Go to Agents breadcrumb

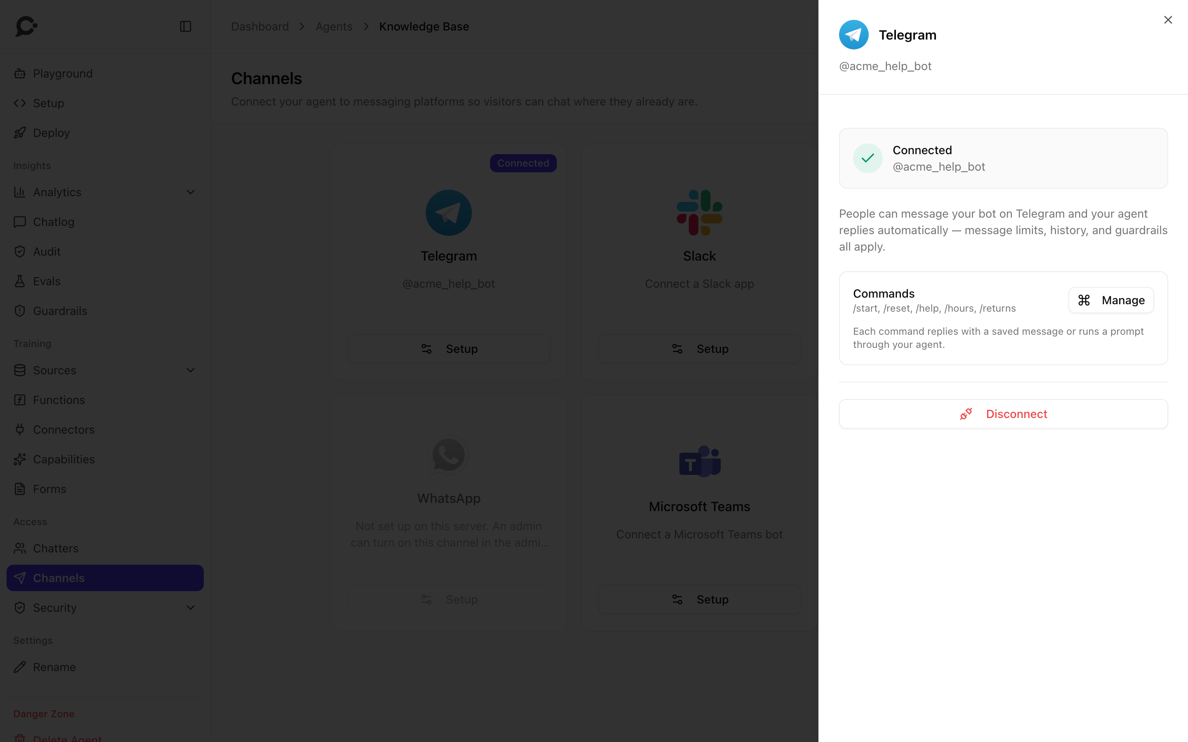334,26
